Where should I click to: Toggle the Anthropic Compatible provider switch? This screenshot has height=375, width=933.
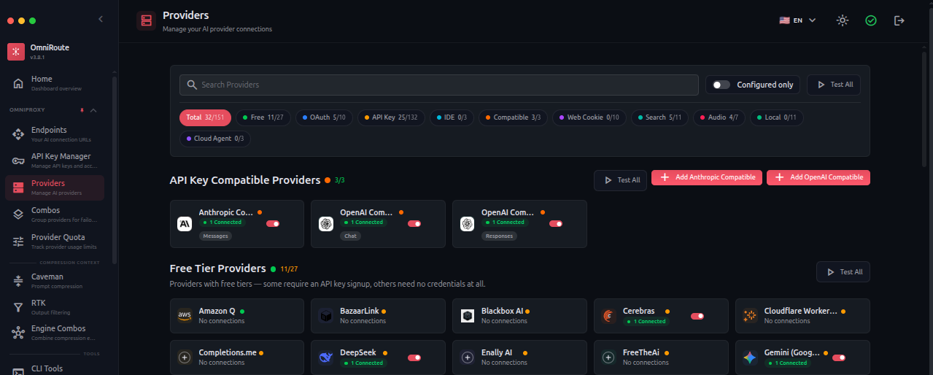point(273,224)
